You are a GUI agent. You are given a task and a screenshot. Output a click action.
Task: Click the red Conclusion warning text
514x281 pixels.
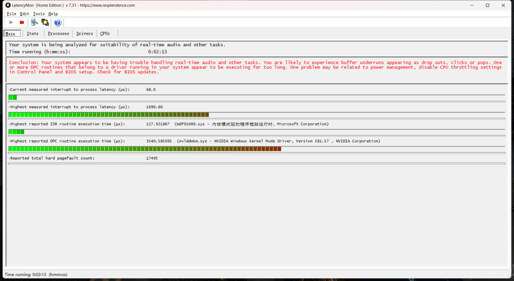(255, 67)
